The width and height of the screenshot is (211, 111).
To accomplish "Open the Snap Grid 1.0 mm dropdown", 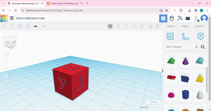I will [x=155, y=107].
